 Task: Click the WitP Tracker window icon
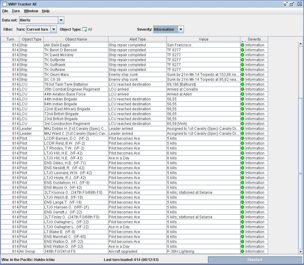[x=4, y=4]
